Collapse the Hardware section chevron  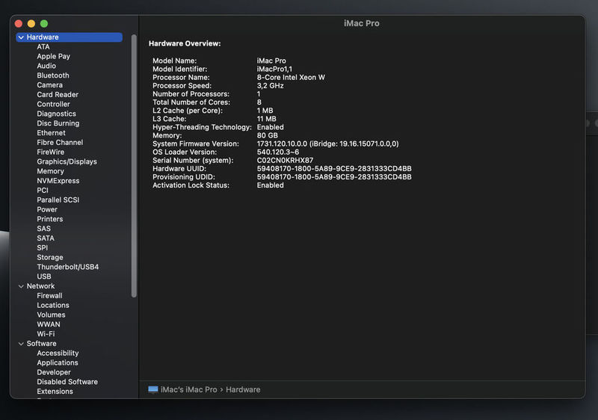tap(22, 37)
